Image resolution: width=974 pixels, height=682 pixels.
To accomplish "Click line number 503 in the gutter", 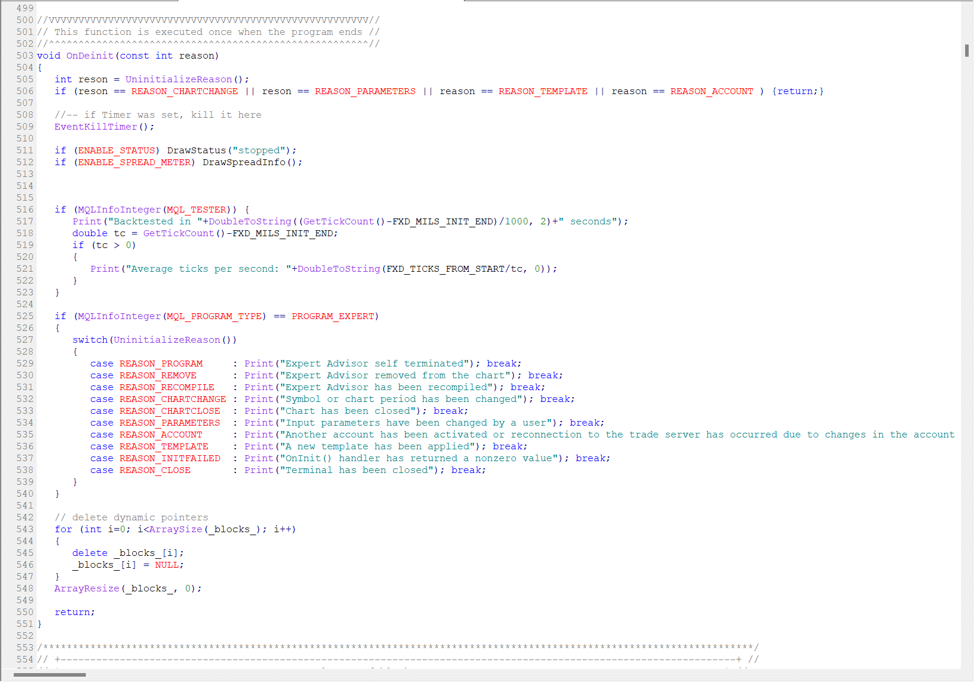I will coord(25,56).
